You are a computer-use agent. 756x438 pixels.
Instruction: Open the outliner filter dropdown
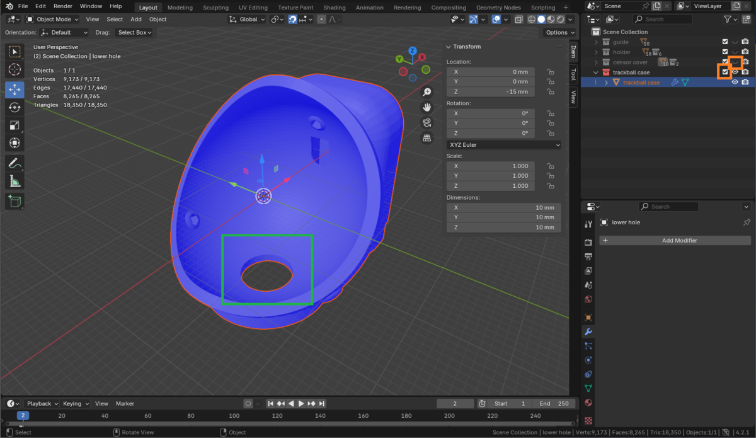(x=730, y=19)
